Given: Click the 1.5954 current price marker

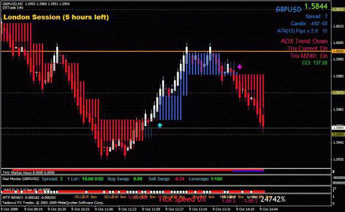Looking at the screenshot, I should pyautogui.click(x=338, y=128).
